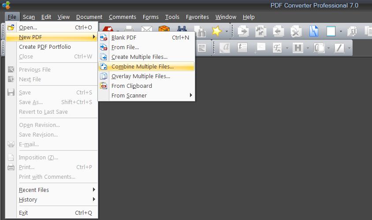Open the Favorites menu

click(x=197, y=17)
